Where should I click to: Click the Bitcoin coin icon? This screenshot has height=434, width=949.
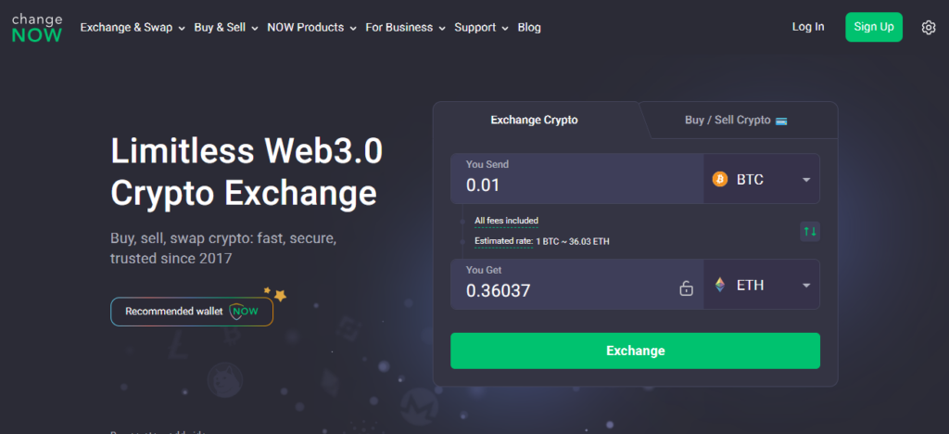[x=719, y=179]
